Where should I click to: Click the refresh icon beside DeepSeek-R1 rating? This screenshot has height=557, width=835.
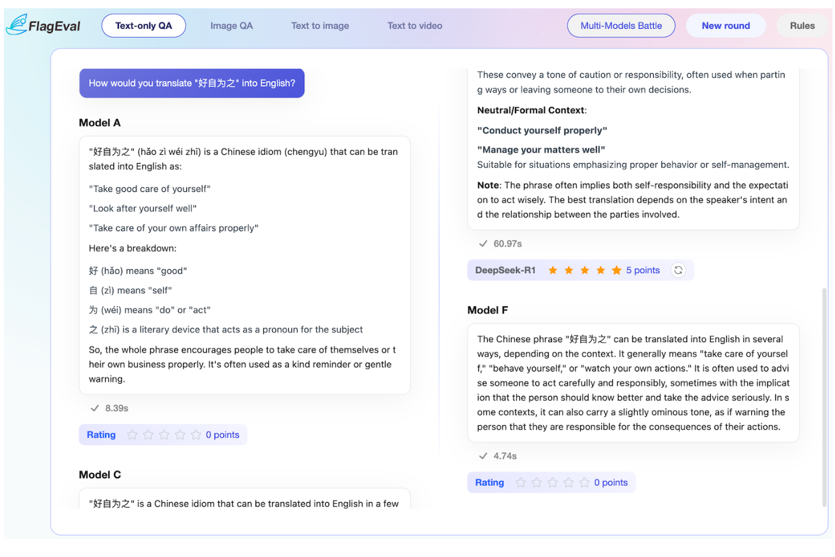pos(678,271)
